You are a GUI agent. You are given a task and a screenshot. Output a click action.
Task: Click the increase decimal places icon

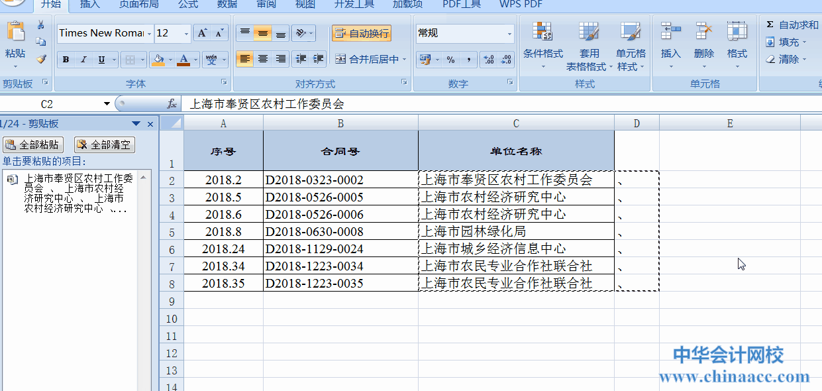coord(489,60)
